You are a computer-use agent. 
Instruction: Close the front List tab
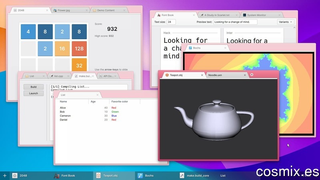(97, 95)
